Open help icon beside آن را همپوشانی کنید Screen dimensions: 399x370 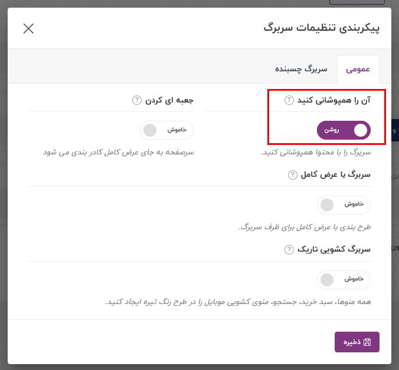point(289,100)
